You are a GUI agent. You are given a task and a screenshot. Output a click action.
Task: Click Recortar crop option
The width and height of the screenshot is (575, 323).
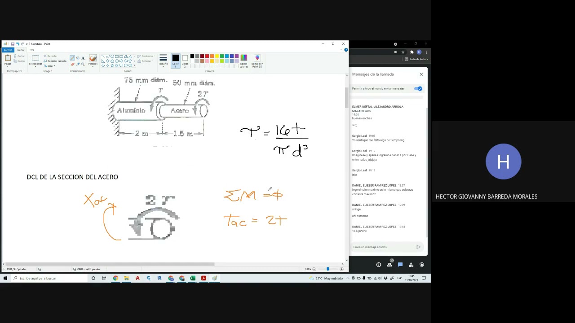click(50, 56)
